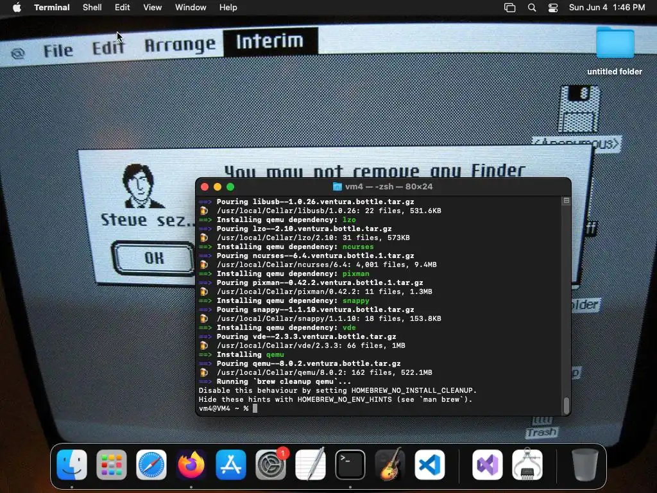Click the line Installing qemu dependency: ncurses
Screen dimensions: 657x493
click(x=295, y=246)
